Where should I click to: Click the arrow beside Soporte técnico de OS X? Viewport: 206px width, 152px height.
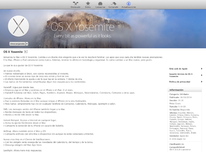point(202,75)
